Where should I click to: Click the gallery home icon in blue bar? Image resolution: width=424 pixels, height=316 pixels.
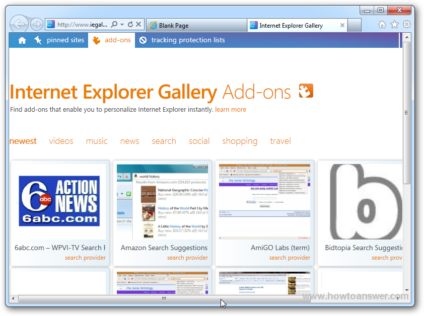click(22, 40)
